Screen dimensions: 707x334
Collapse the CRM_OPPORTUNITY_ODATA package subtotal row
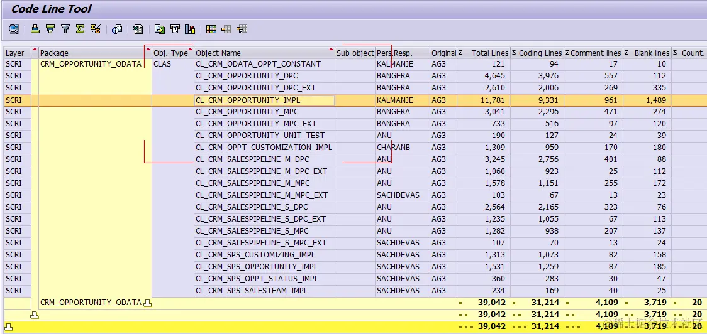[147, 303]
